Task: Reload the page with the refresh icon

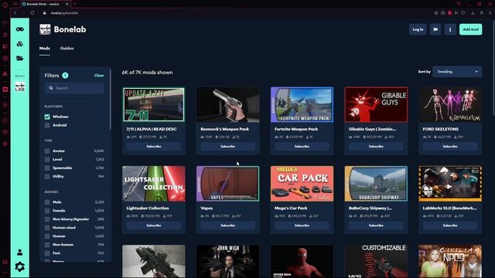Action: 32,13
